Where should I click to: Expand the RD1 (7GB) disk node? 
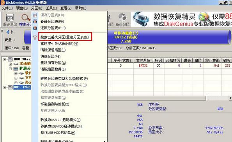tap(5, 87)
